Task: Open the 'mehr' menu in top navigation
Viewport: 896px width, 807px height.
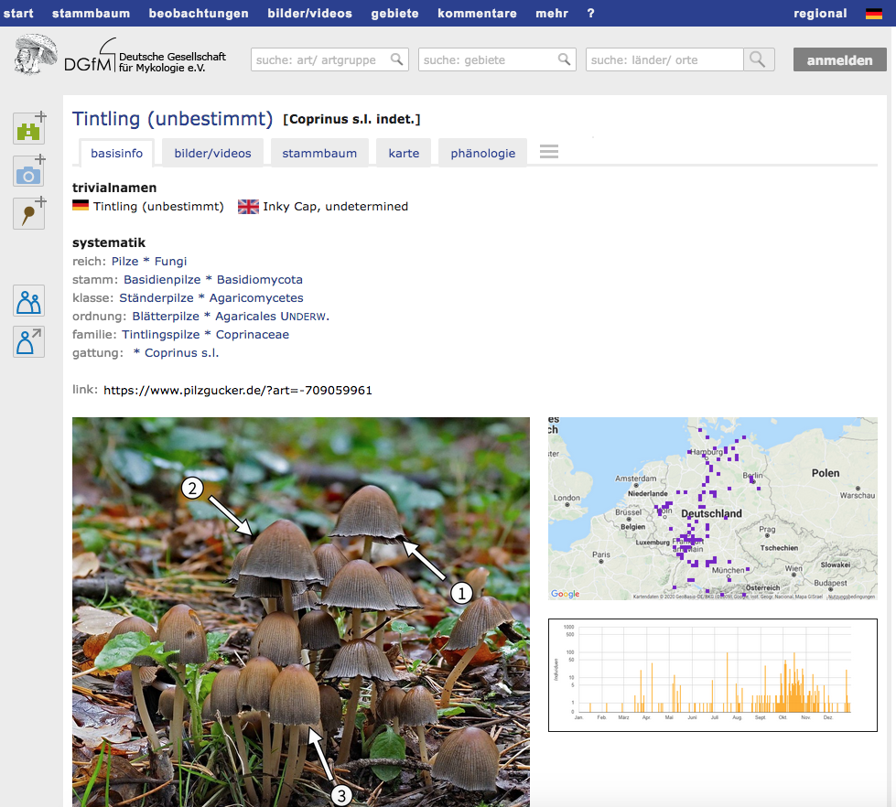Action: click(551, 14)
